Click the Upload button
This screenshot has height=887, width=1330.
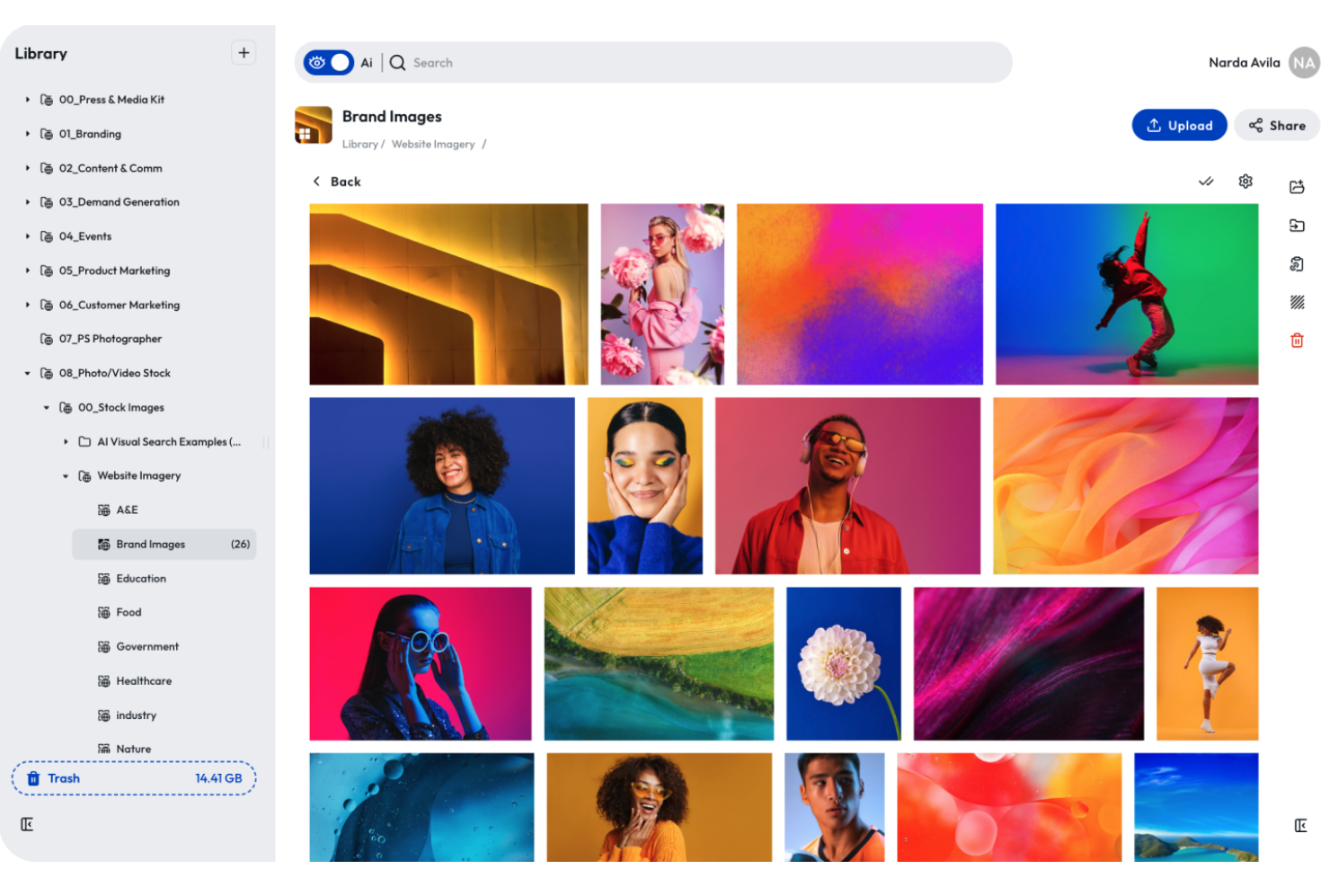tap(1179, 126)
